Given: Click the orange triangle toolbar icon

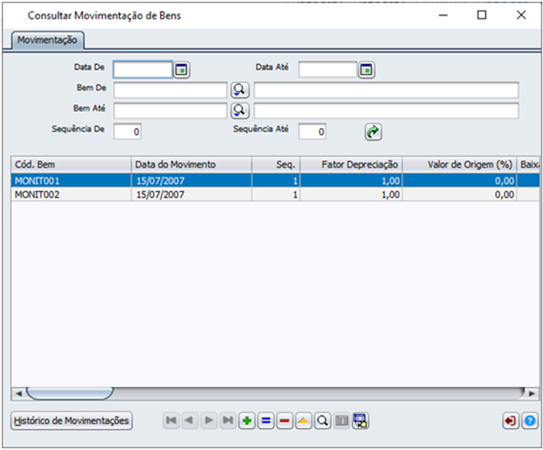Looking at the screenshot, I should pyautogui.click(x=303, y=420).
